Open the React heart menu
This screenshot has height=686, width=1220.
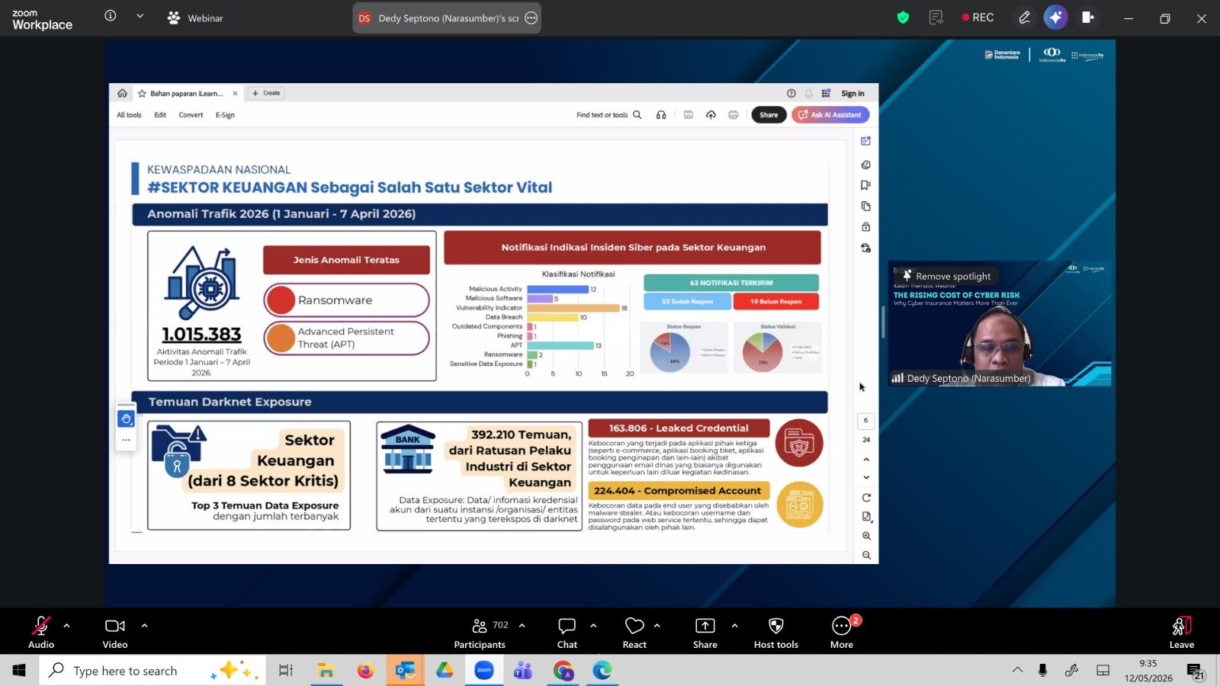(634, 633)
